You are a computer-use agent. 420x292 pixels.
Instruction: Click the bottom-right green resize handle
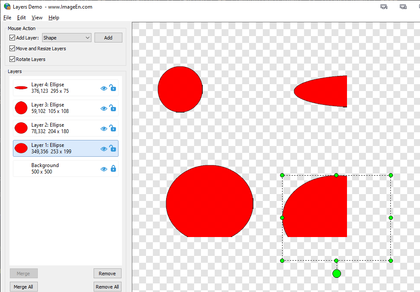click(x=391, y=261)
